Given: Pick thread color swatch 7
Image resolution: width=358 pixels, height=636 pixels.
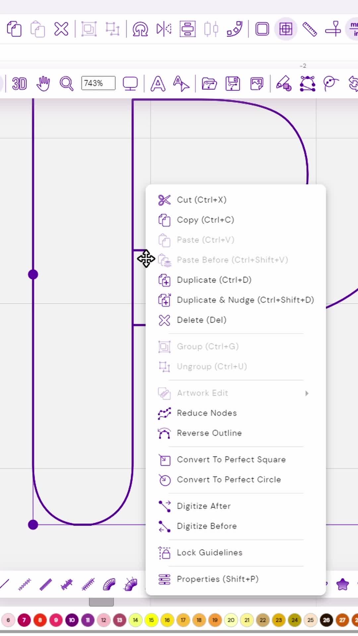Looking at the screenshot, I should tap(24, 620).
